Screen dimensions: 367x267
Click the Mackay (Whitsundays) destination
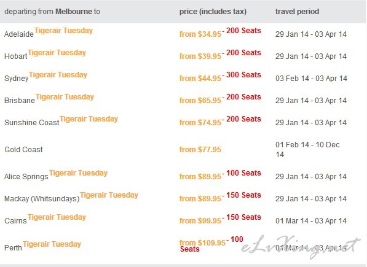(x=42, y=199)
